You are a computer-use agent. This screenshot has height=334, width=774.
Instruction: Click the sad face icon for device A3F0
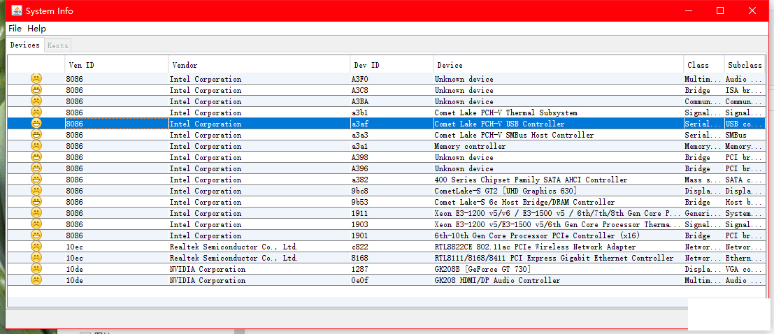[36, 79]
